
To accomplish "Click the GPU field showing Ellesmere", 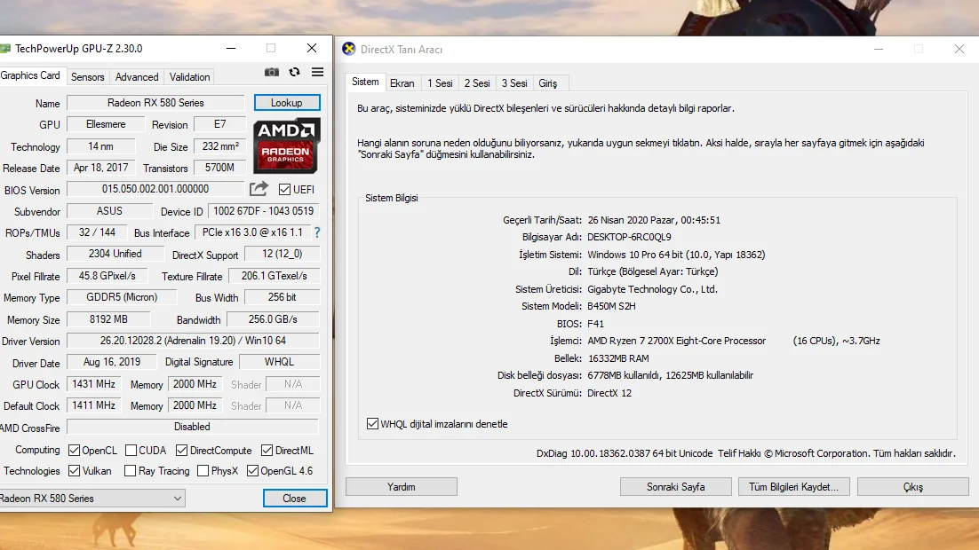I will coord(106,124).
